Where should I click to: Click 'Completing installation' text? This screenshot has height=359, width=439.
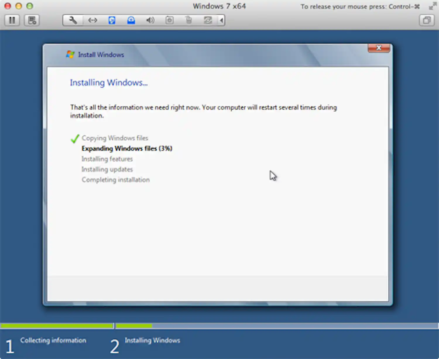(116, 180)
